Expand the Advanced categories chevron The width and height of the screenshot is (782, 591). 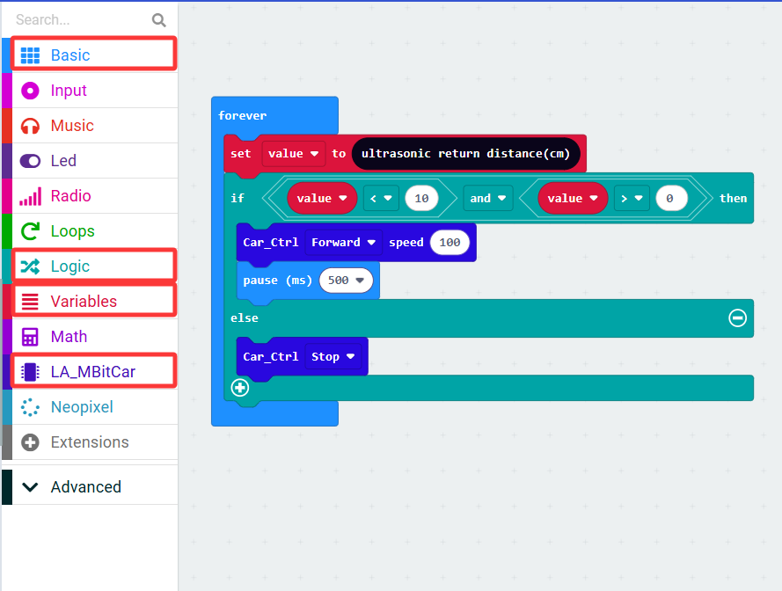31,487
